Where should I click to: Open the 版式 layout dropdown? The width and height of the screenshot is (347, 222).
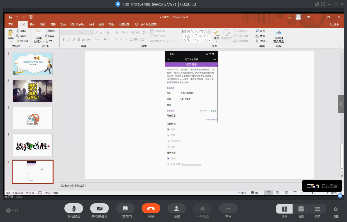coord(53,31)
